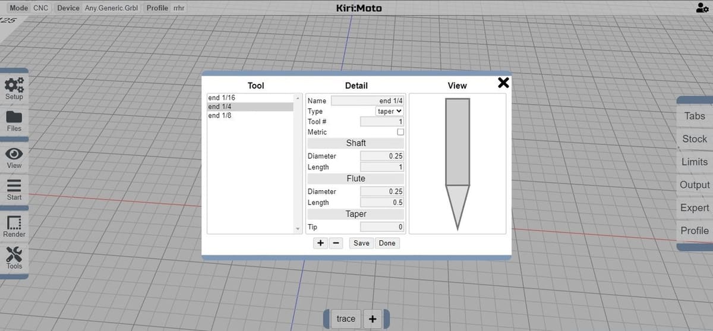Add a new tool with plus button
The image size is (713, 331).
320,243
